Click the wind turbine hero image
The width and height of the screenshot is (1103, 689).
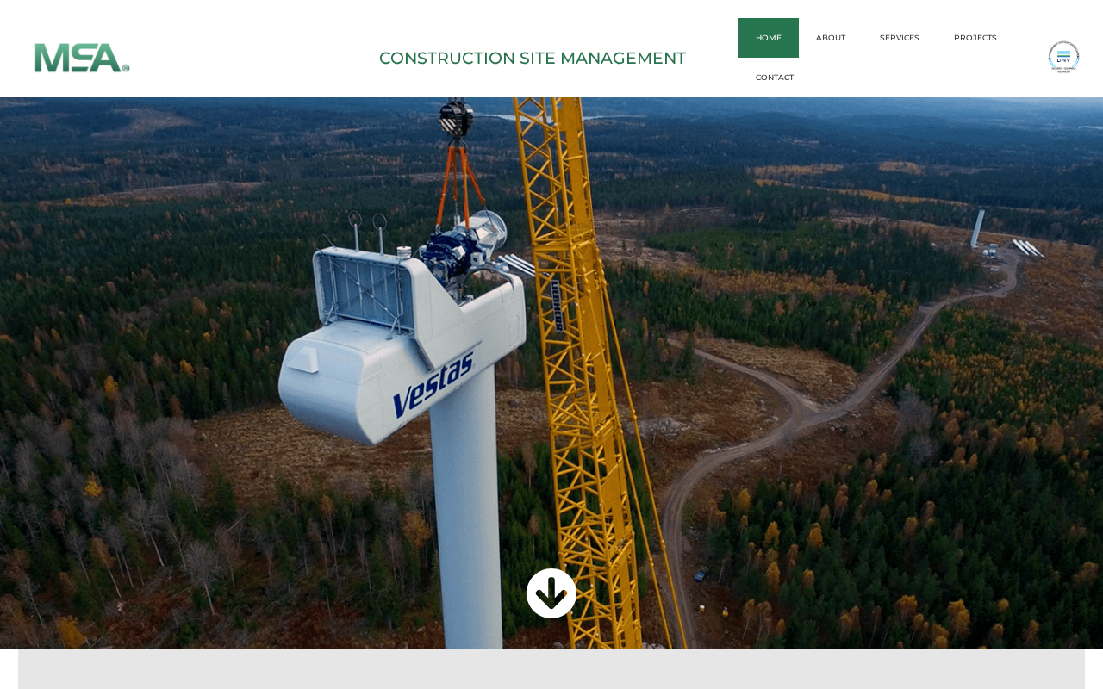(x=551, y=373)
